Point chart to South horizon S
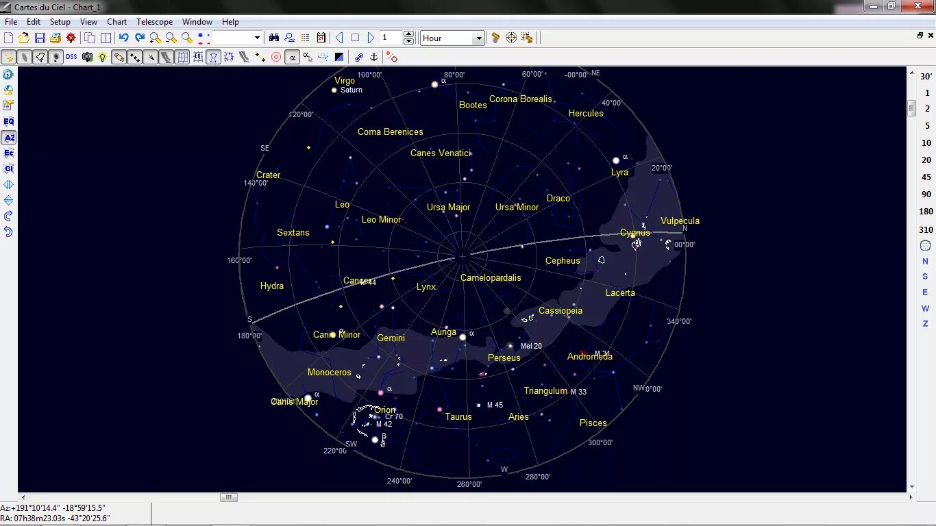 click(x=925, y=277)
